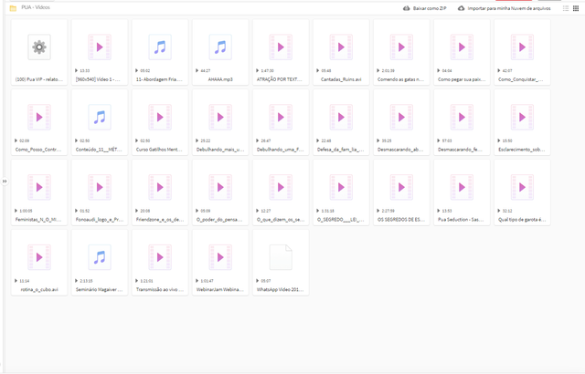585x374 pixels.
Task: Click file name 'rotina_o_cubo.avi'
Action: pyautogui.click(x=39, y=289)
